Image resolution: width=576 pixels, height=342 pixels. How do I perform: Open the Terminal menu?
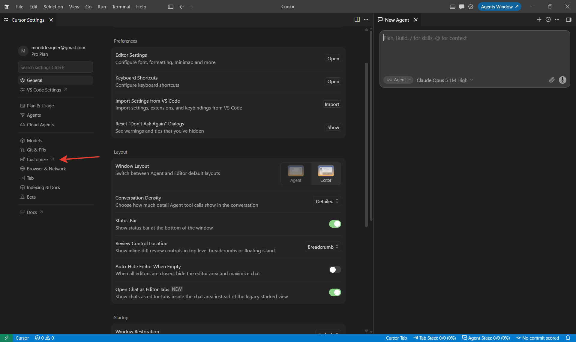(121, 7)
